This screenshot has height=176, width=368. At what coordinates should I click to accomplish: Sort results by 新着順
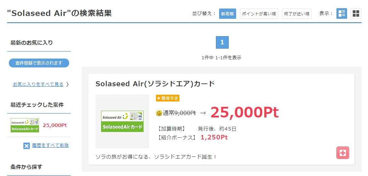227,13
